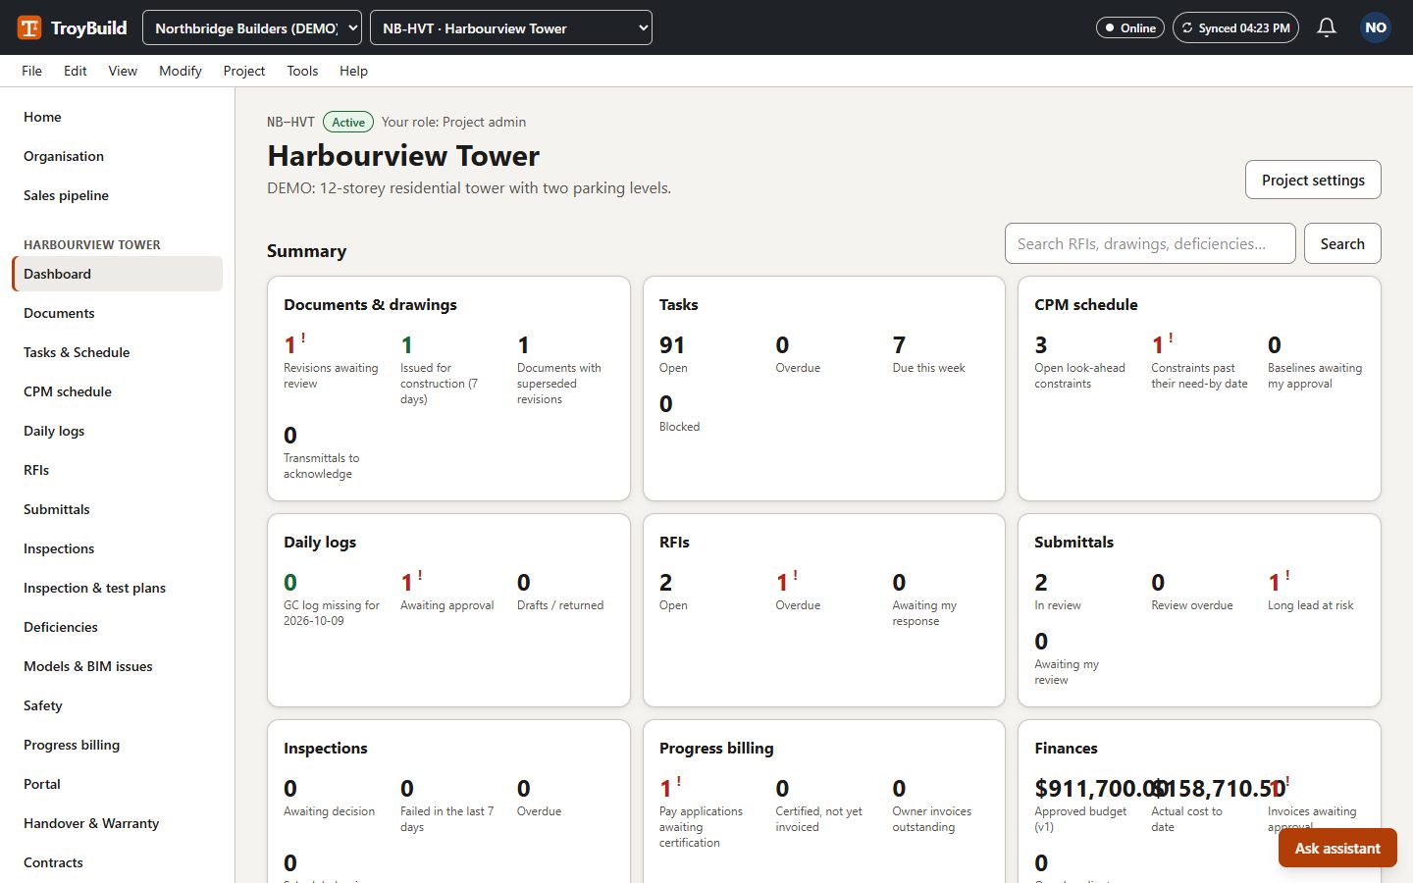
Task: Open the Open look-ahead constraints stat
Action: click(1083, 361)
